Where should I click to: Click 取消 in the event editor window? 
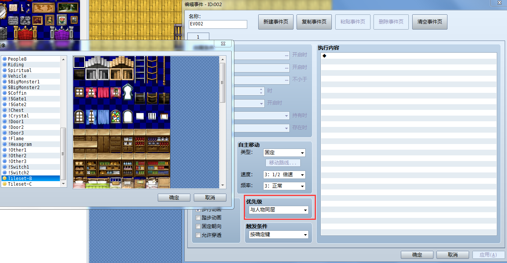[x=453, y=255]
